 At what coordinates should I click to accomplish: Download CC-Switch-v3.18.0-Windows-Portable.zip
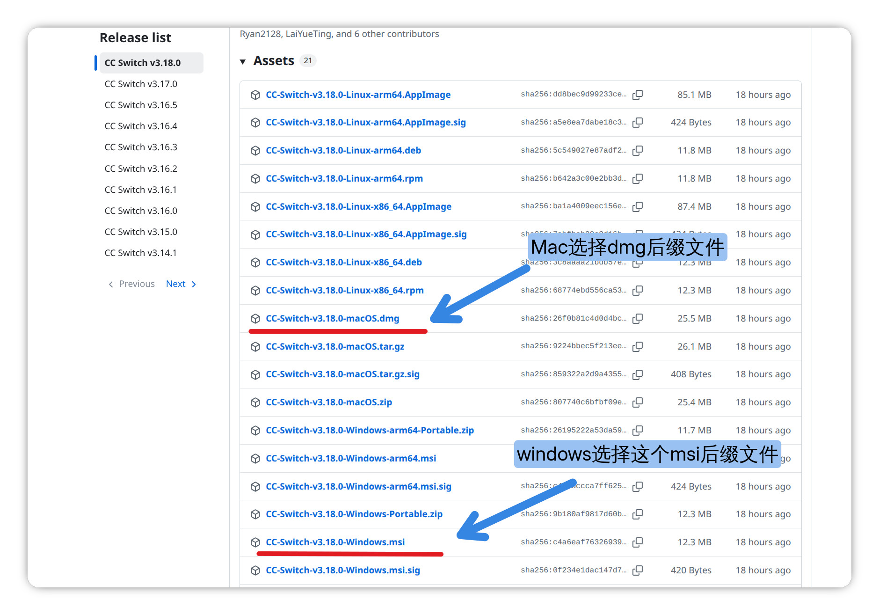[x=354, y=514]
